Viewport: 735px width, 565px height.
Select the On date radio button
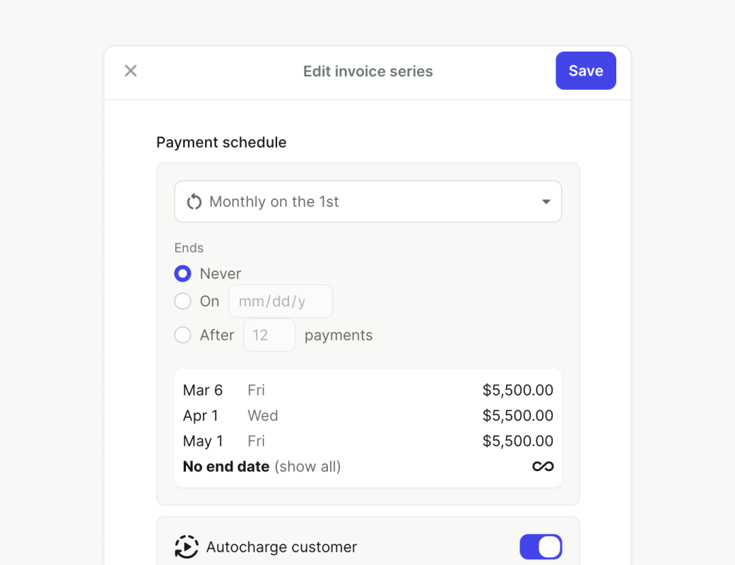[182, 302]
